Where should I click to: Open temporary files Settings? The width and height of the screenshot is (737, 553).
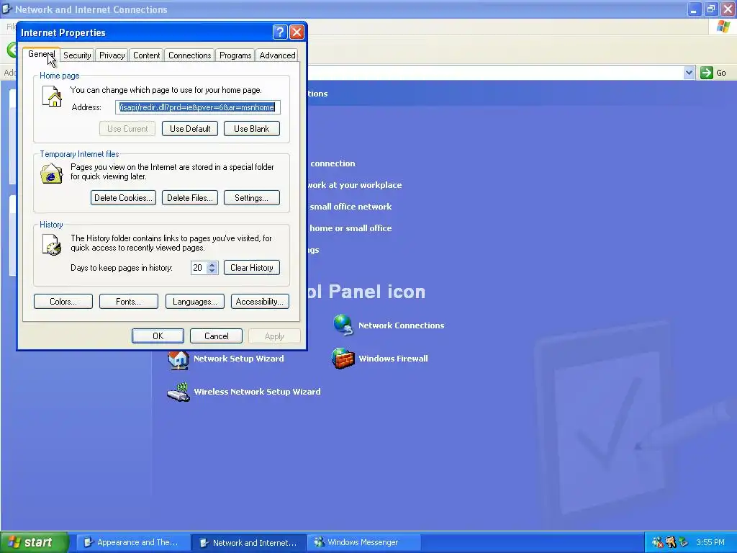(252, 198)
